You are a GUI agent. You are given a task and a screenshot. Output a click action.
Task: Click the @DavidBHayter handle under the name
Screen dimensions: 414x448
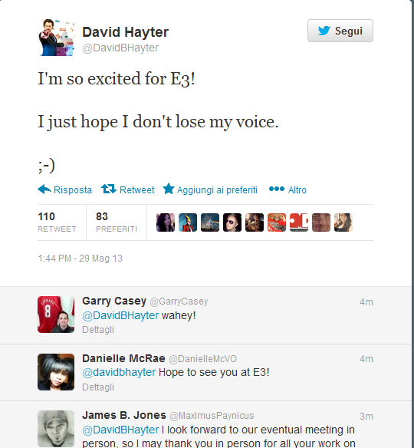tap(120, 48)
